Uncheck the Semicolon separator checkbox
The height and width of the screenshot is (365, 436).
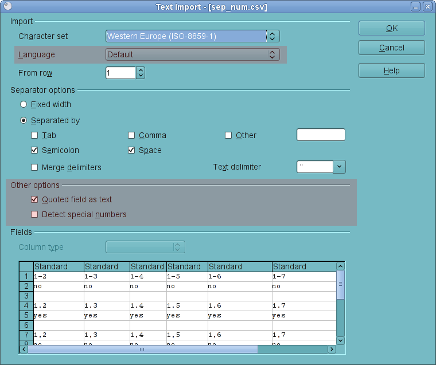34,151
